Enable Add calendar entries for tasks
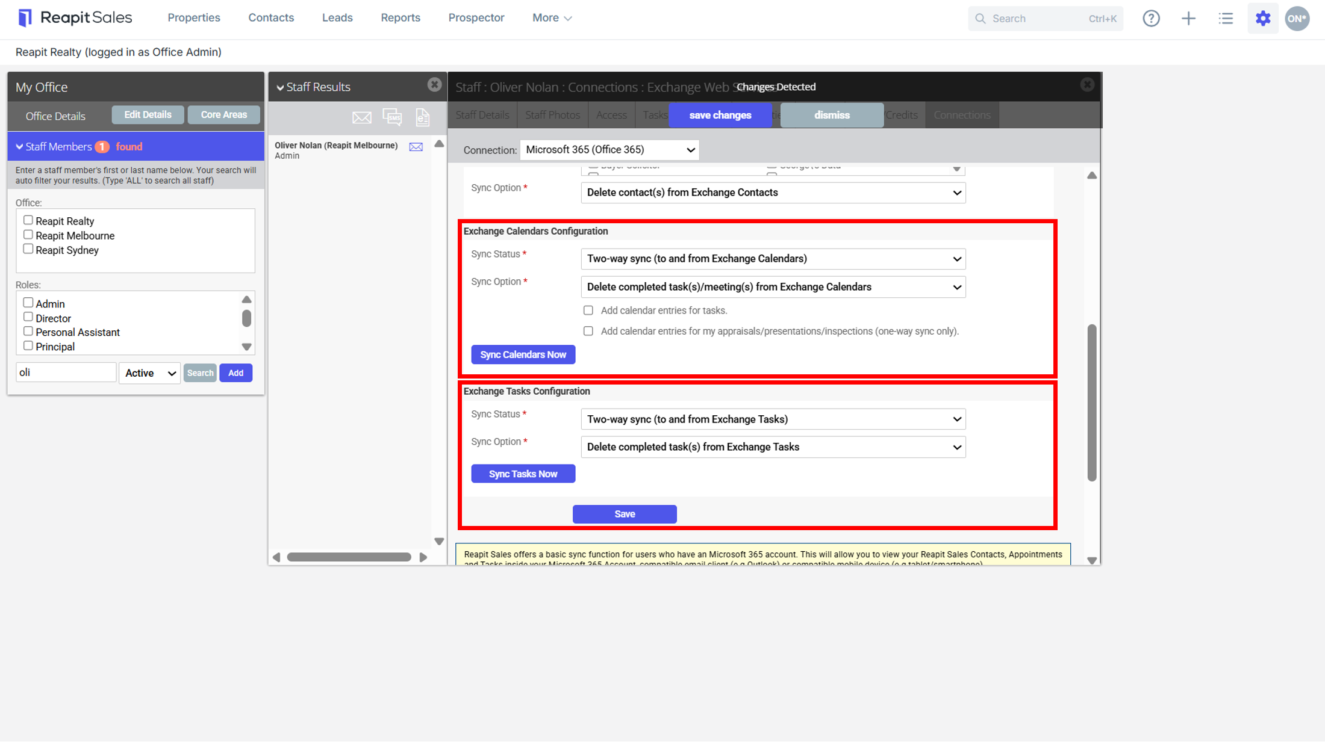The width and height of the screenshot is (1325, 745). click(588, 311)
